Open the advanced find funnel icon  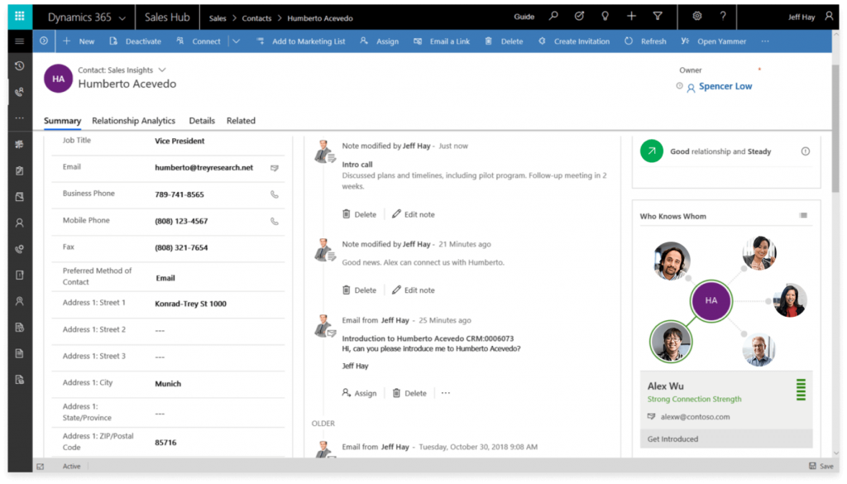(658, 17)
